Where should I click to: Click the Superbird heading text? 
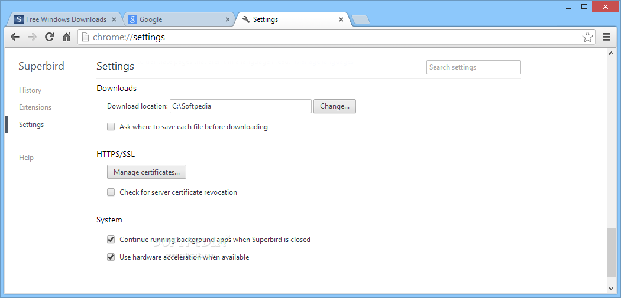41,66
